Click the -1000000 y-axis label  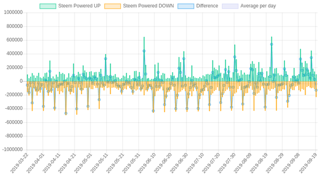click(x=12, y=150)
